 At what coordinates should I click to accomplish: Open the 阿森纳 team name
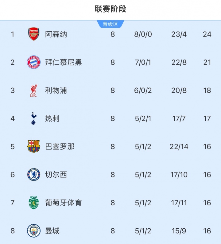tap(56, 34)
